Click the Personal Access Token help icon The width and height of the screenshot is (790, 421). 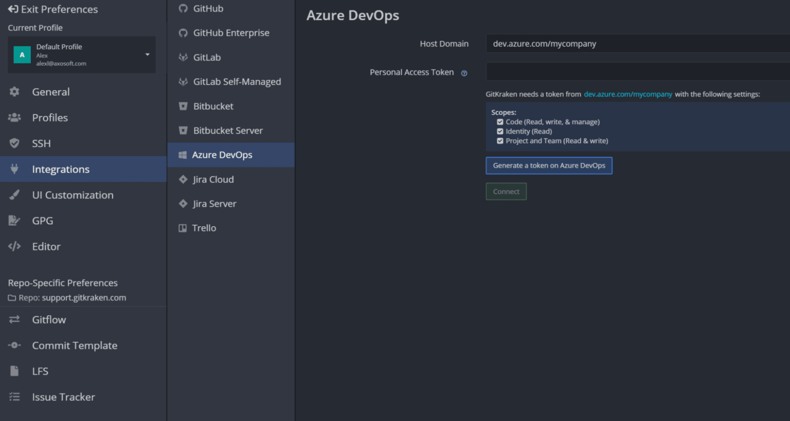[464, 73]
